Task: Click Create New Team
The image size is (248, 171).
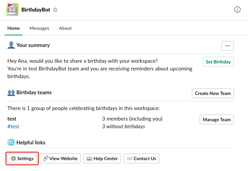Action: tap(213, 93)
